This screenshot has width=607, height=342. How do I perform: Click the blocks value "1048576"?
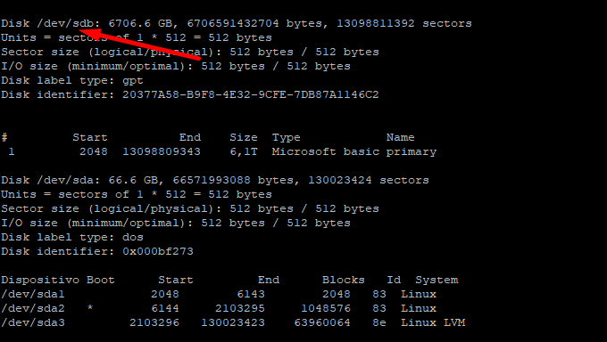pos(326,309)
